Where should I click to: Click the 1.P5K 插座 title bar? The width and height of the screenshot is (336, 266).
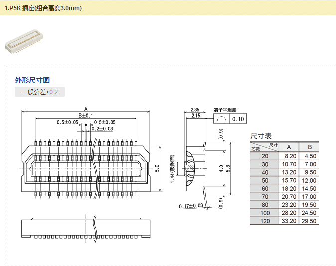[x=43, y=8]
